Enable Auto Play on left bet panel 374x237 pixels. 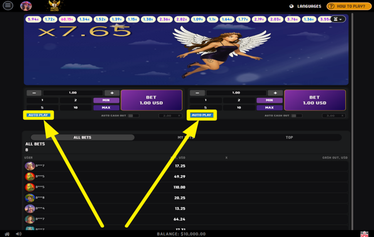(38, 115)
